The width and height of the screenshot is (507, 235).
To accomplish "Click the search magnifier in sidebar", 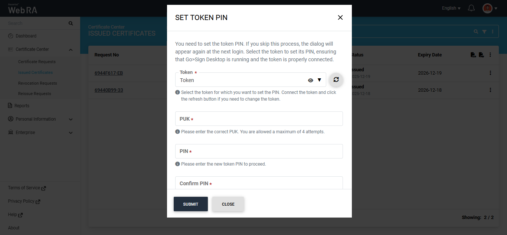I will point(71,23).
